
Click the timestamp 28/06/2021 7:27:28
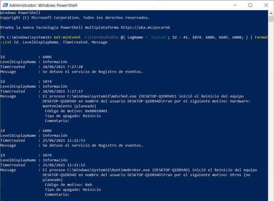63,67
